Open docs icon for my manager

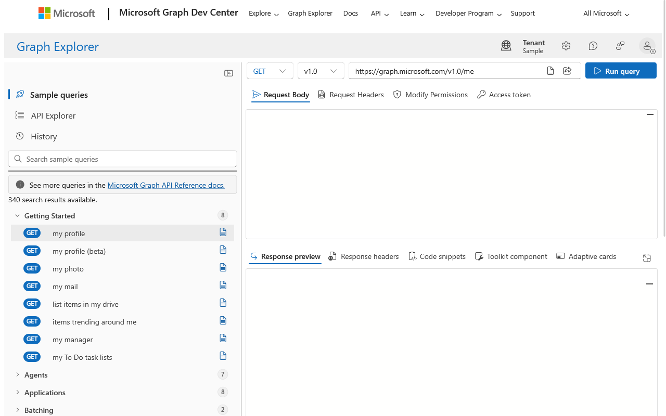click(x=223, y=338)
